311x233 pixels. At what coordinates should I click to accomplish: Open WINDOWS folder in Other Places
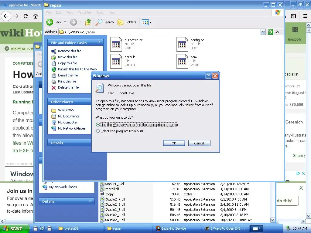tap(66, 110)
